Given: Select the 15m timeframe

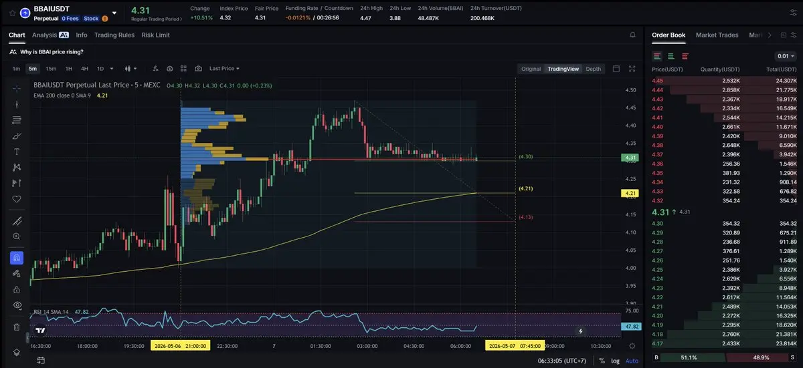Looking at the screenshot, I should coord(51,68).
